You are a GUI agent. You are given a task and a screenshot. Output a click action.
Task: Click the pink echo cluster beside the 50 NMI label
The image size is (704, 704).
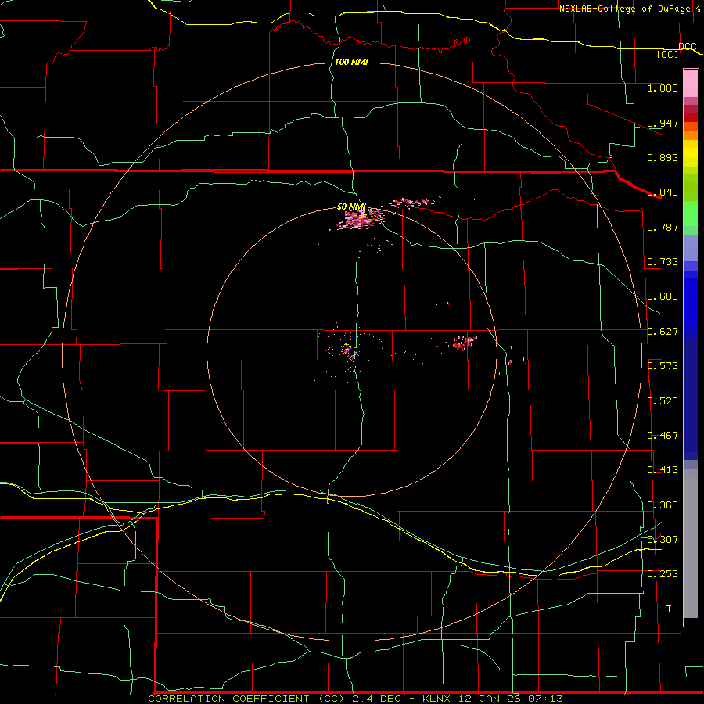coord(359,220)
